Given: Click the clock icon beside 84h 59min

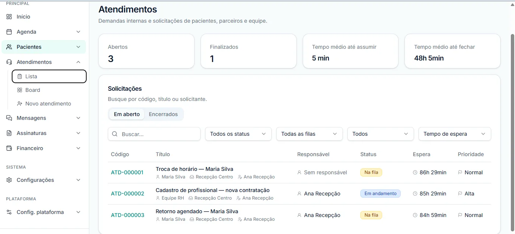Looking at the screenshot, I should click(415, 215).
